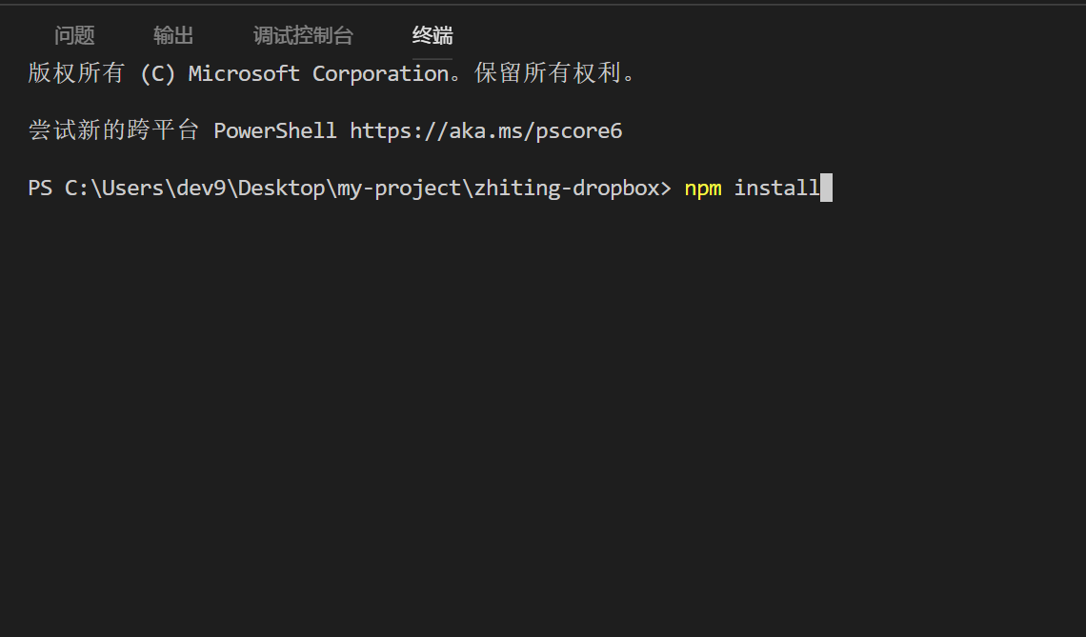Click my-project in the prompt path
This screenshot has height=637, width=1086.
tap(399, 188)
